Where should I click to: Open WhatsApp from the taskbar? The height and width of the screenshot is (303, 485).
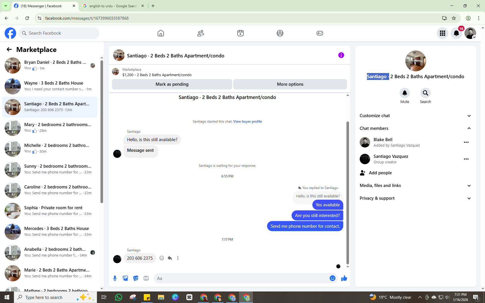(118, 297)
